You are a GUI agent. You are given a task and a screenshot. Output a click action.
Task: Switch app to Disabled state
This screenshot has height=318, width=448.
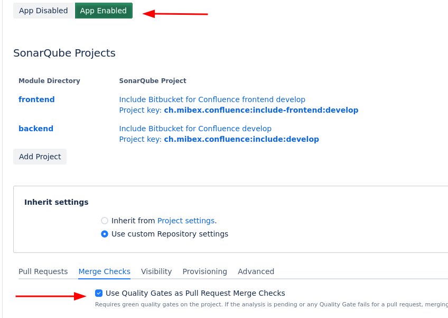click(x=43, y=11)
